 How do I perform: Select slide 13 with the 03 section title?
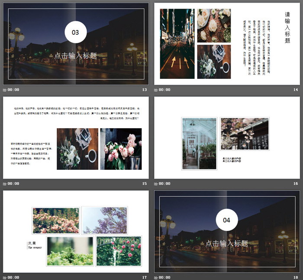(76, 44)
